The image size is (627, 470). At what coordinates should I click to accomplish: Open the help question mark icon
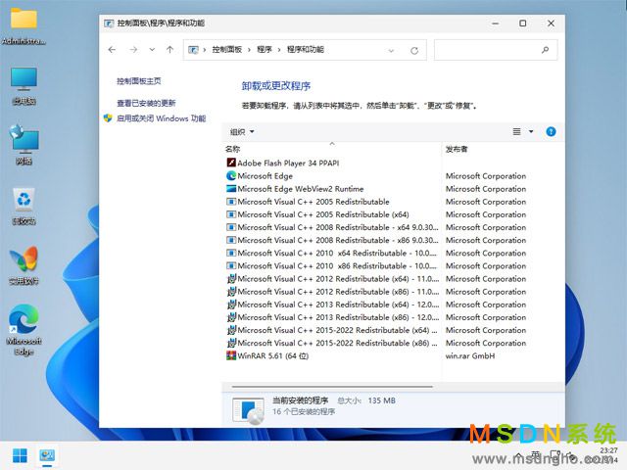(551, 131)
